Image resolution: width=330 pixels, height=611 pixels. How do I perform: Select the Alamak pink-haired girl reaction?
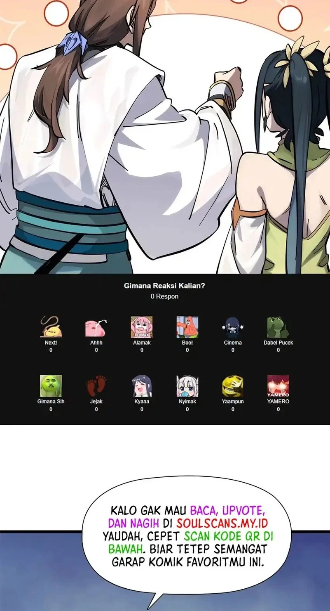tap(142, 327)
